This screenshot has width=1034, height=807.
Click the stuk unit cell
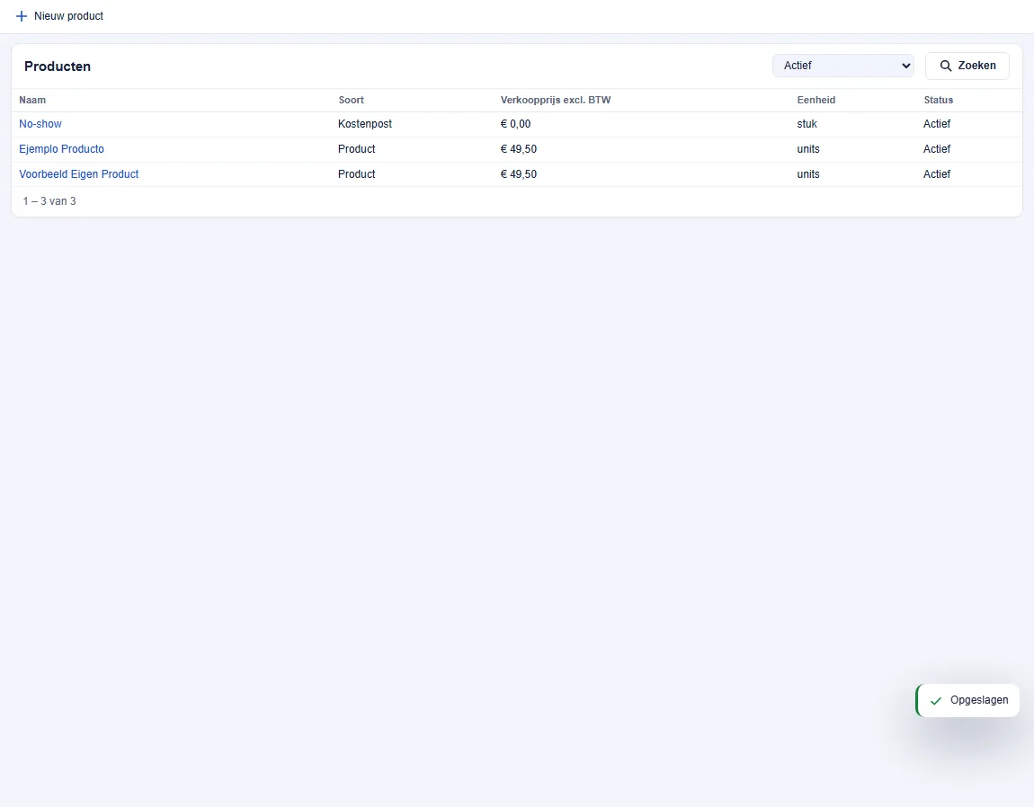click(x=807, y=124)
